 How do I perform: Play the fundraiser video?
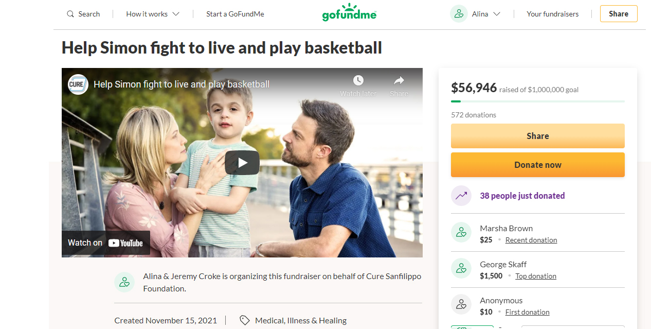(242, 163)
